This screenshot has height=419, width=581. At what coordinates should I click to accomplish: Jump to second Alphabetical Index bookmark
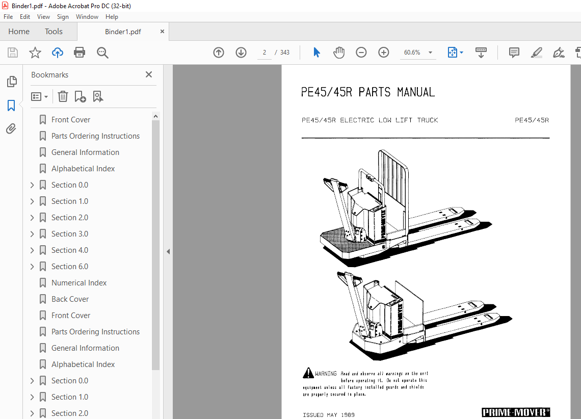[83, 364]
